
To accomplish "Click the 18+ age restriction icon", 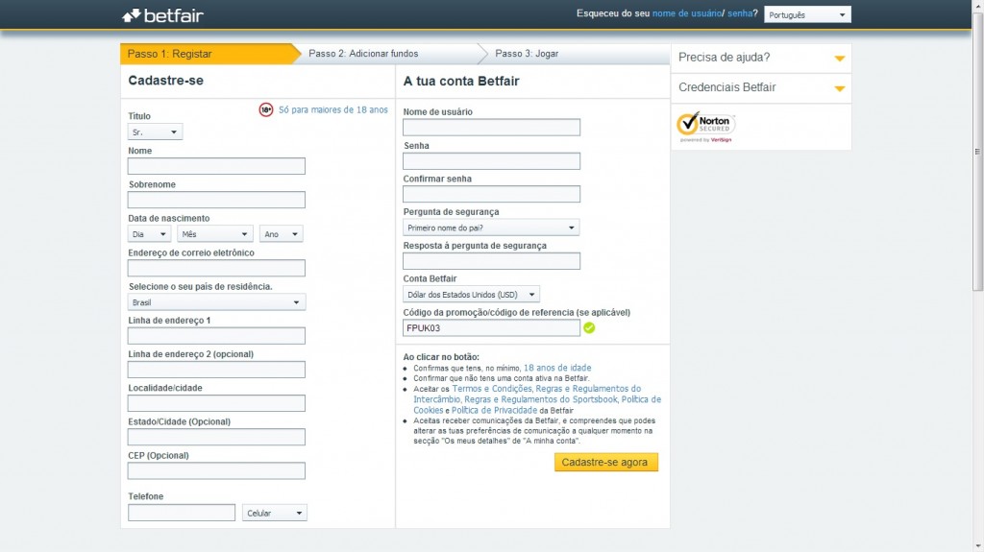I will 266,109.
